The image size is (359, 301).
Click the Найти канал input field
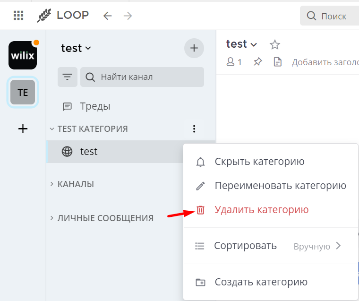(x=142, y=77)
